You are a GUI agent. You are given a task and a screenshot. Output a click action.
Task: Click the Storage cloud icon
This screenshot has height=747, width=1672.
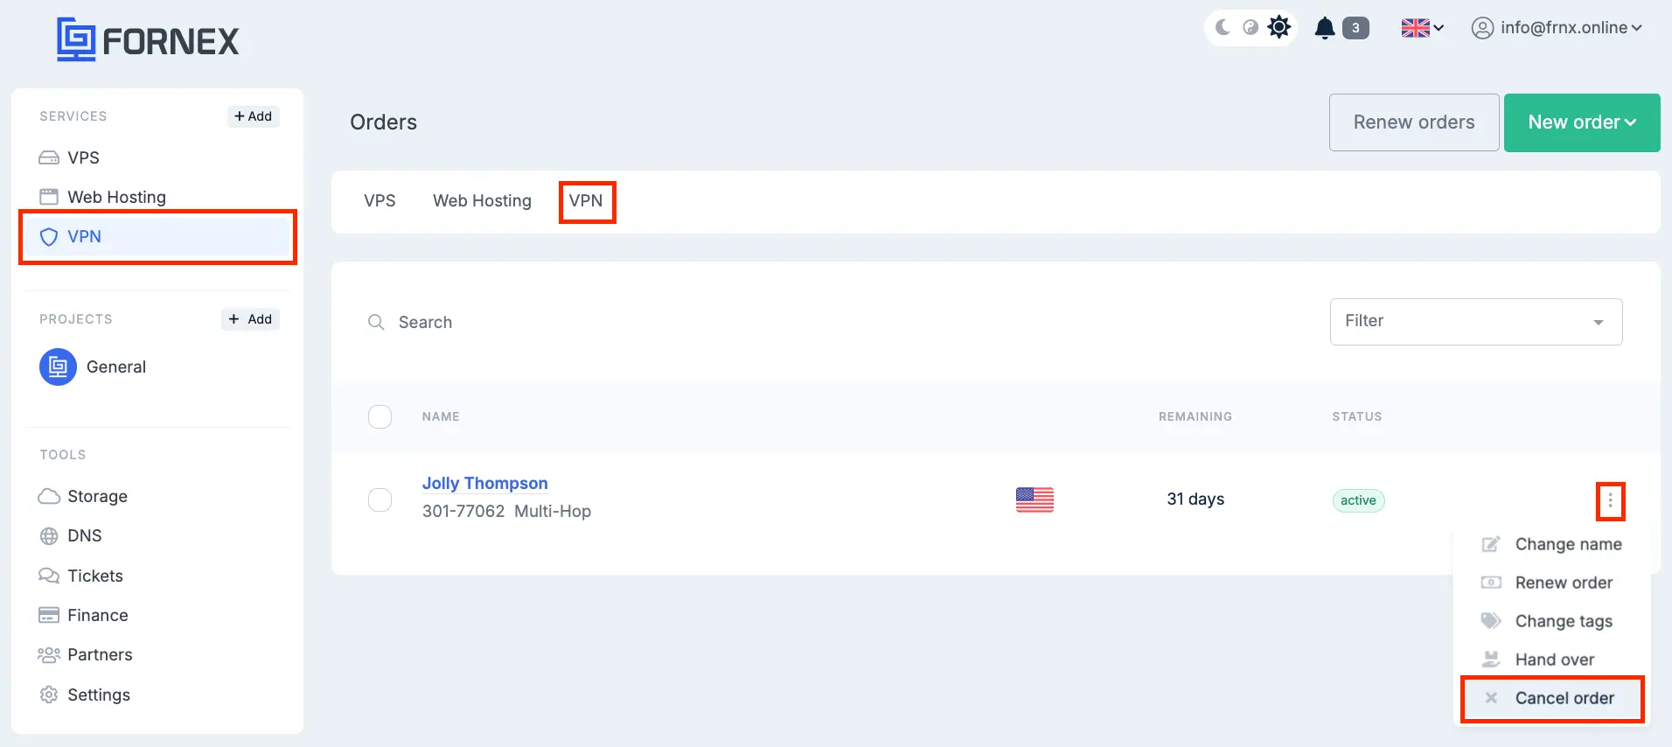(x=49, y=496)
